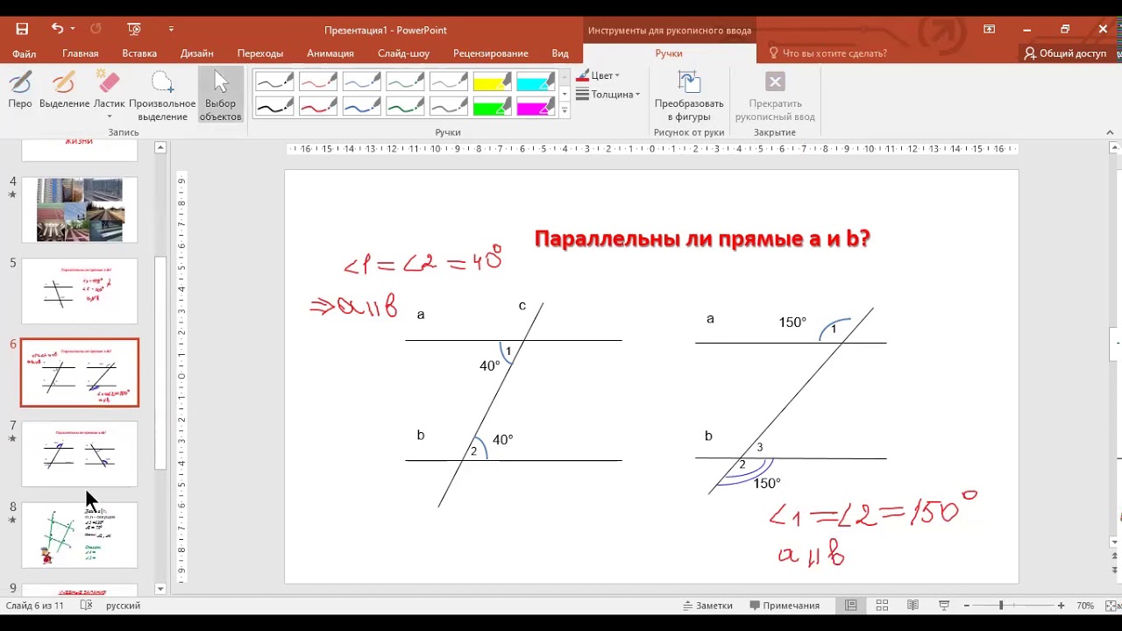Select the yellow highlighter swatch
The image size is (1122, 631).
(x=493, y=82)
